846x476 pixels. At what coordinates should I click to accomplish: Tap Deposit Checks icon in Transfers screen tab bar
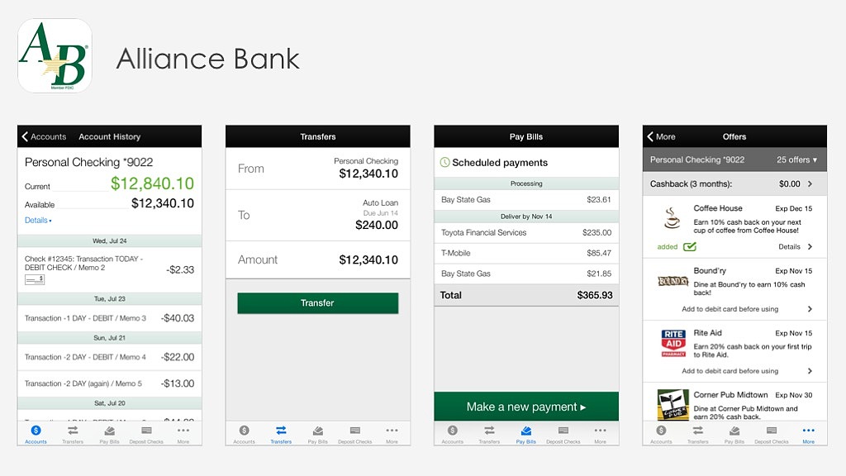355,430
